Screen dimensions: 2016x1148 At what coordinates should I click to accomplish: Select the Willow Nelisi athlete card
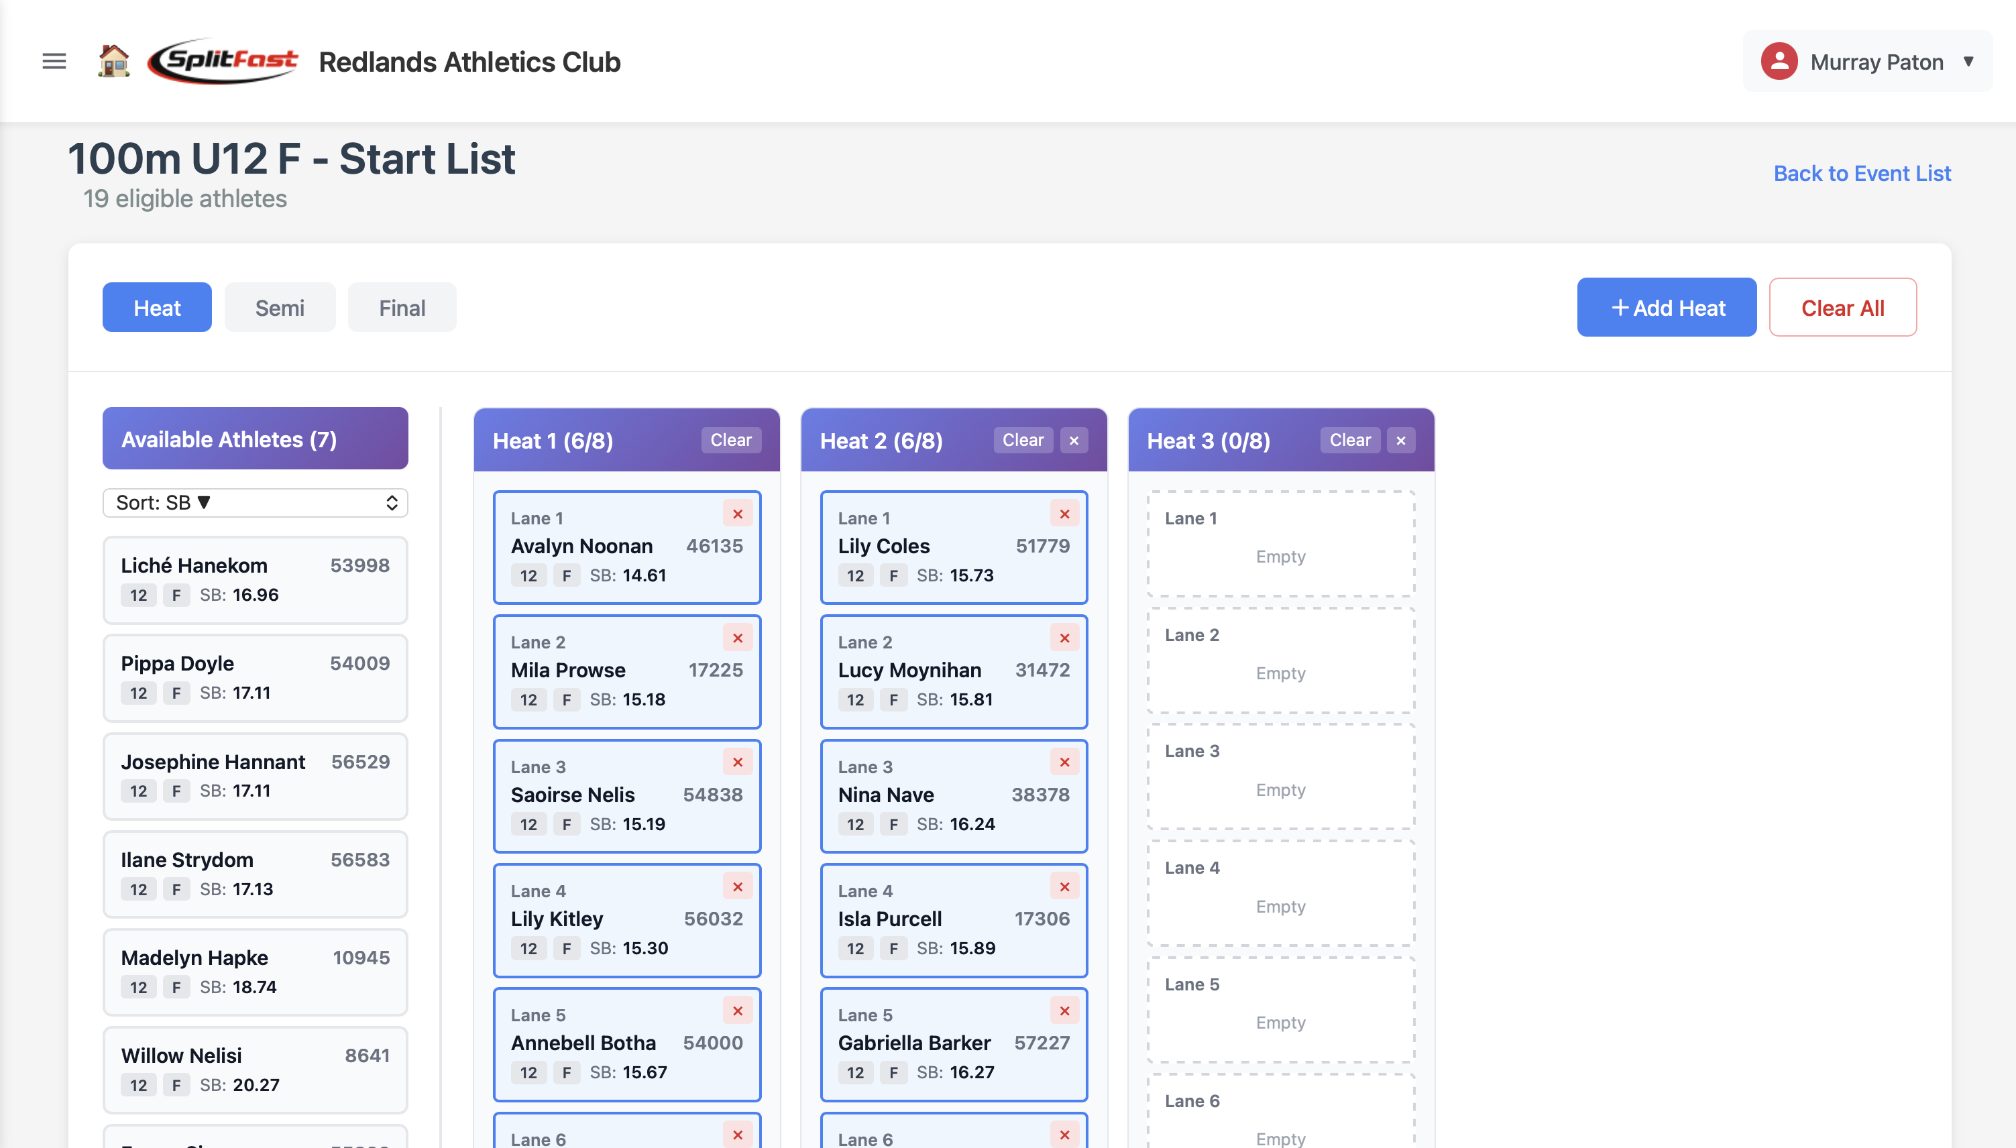click(x=255, y=1069)
